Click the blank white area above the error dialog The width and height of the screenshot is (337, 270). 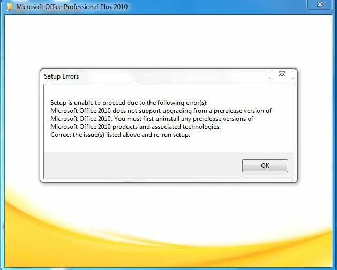(x=168, y=41)
